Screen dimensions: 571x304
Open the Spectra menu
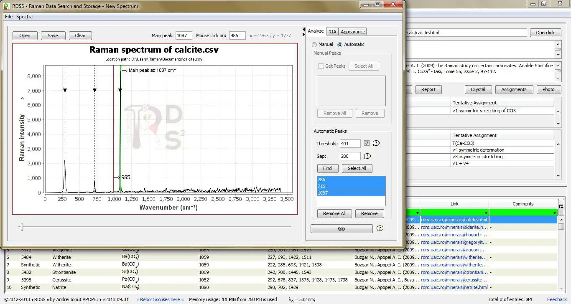coord(24,17)
